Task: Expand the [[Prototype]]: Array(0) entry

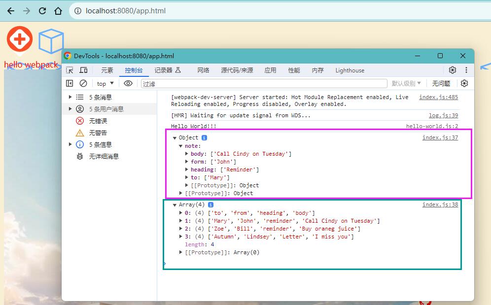Action: click(181, 252)
